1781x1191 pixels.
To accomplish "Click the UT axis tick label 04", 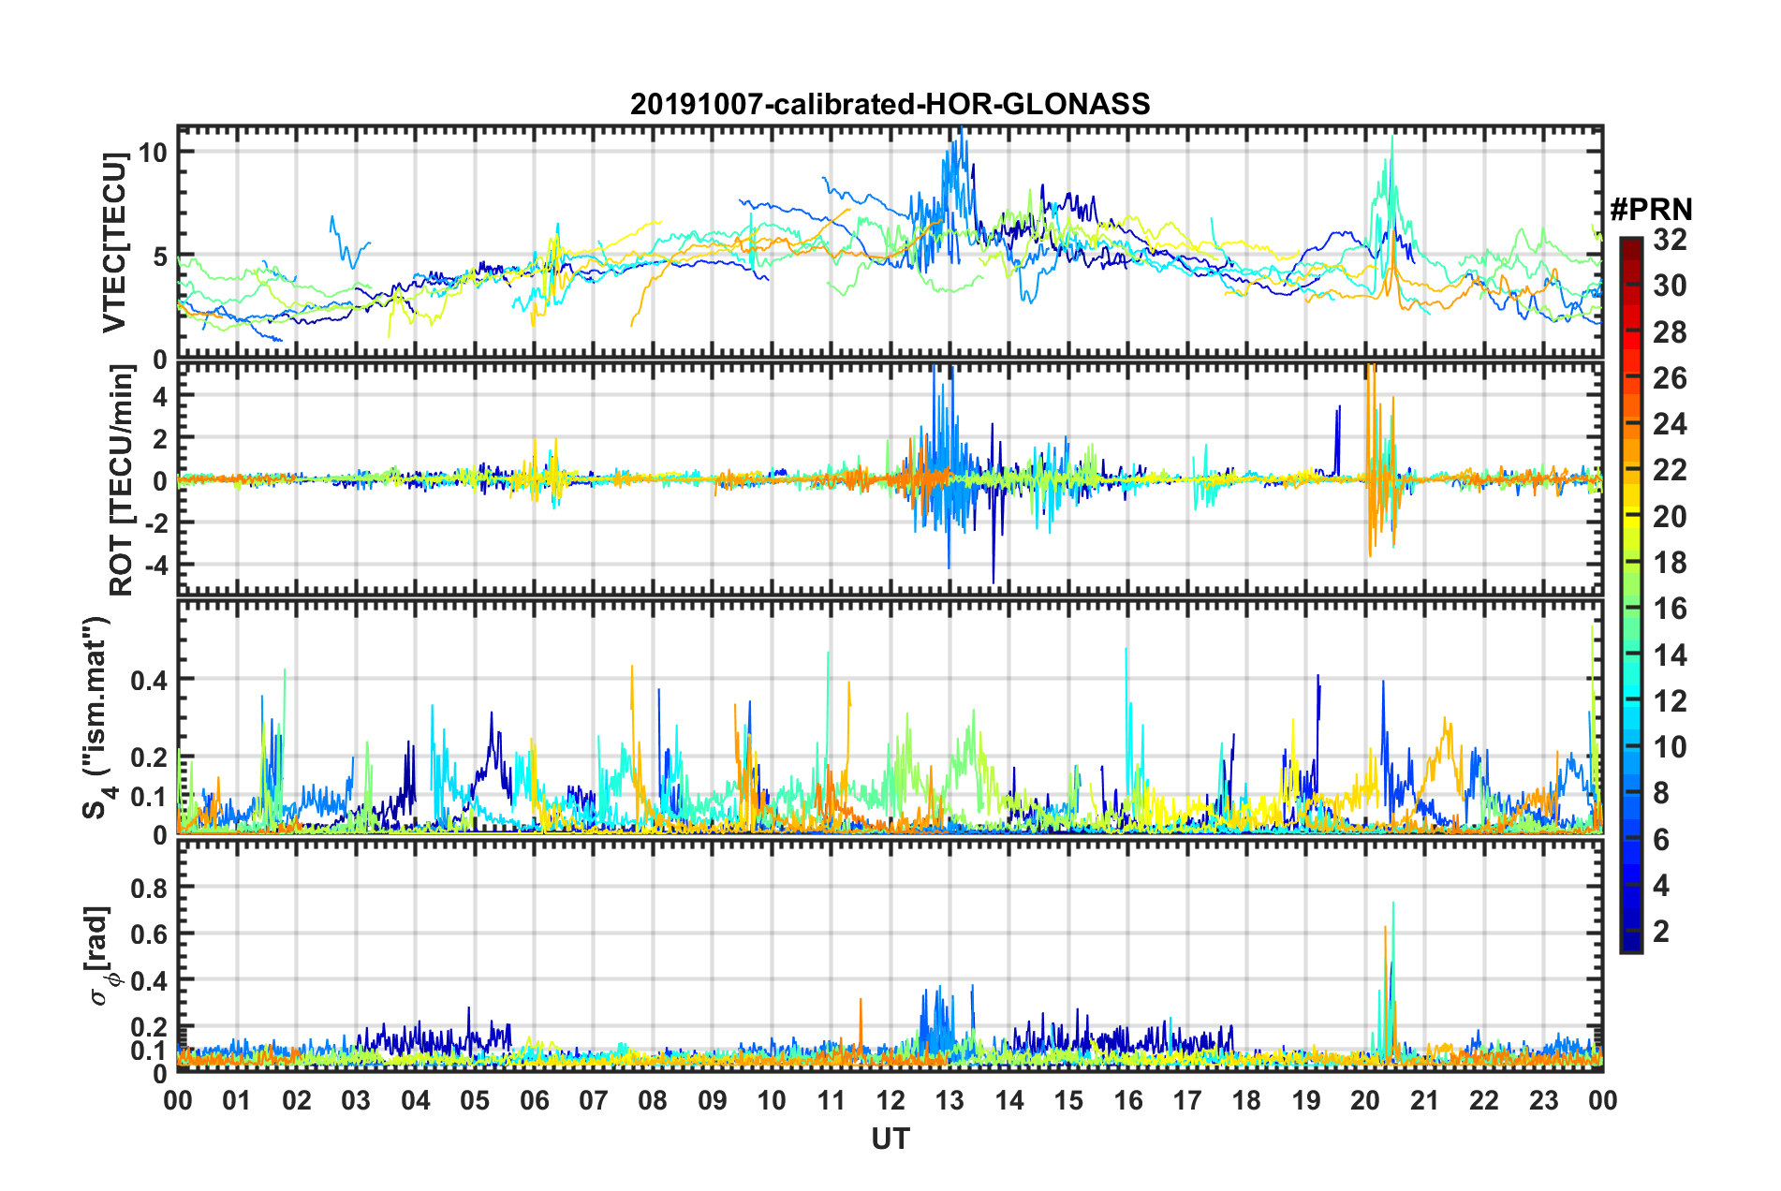I will [x=416, y=1100].
